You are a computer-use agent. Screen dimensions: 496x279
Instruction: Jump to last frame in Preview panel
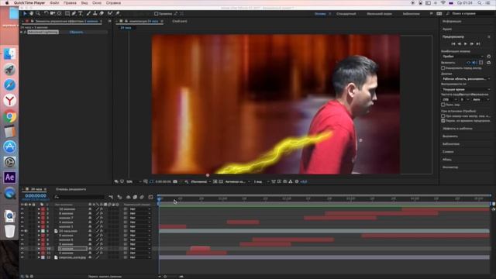478,43
